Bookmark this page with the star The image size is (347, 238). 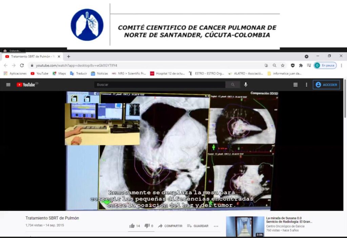coord(283,65)
